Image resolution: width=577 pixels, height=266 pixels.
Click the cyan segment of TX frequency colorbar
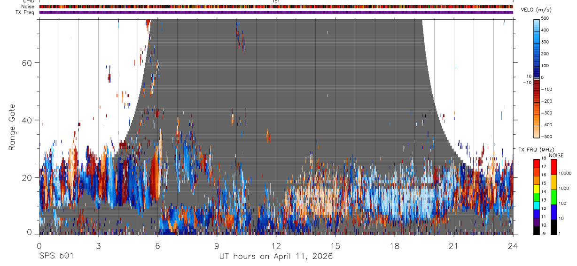pyautogui.click(x=537, y=205)
